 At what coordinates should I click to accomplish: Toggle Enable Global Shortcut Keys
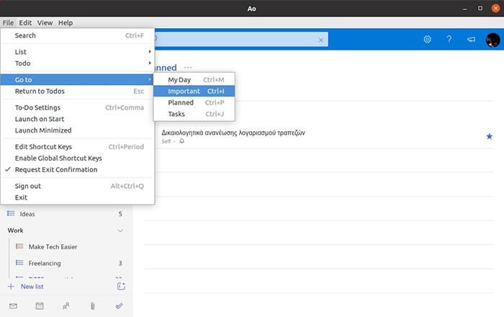pos(78,158)
